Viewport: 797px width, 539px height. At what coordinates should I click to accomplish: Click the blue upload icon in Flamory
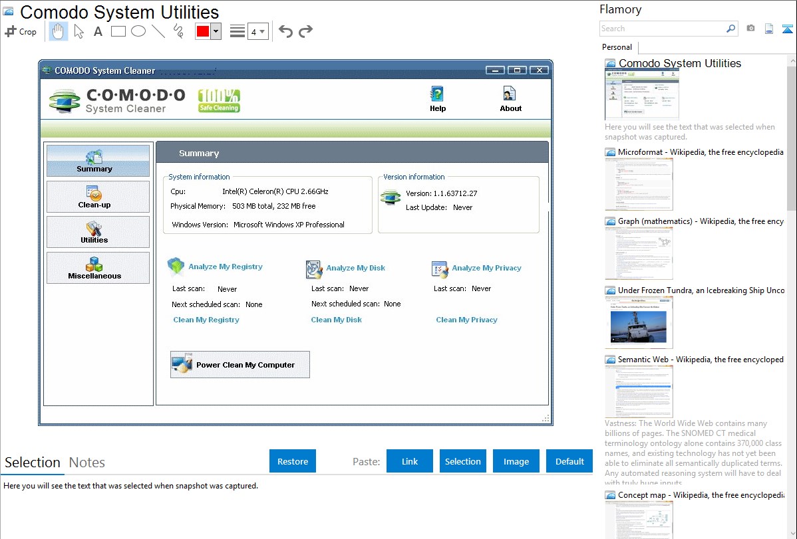pyautogui.click(x=787, y=29)
